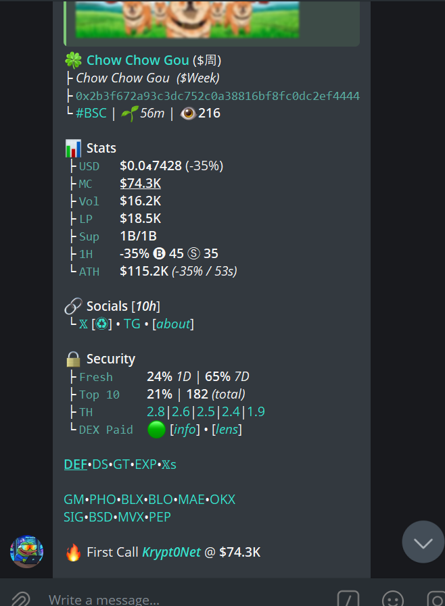Open the lens link in Security
Image resolution: width=445 pixels, height=606 pixels.
coord(227,429)
